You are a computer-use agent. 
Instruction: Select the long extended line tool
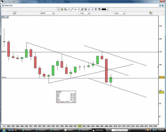pos(72,9)
